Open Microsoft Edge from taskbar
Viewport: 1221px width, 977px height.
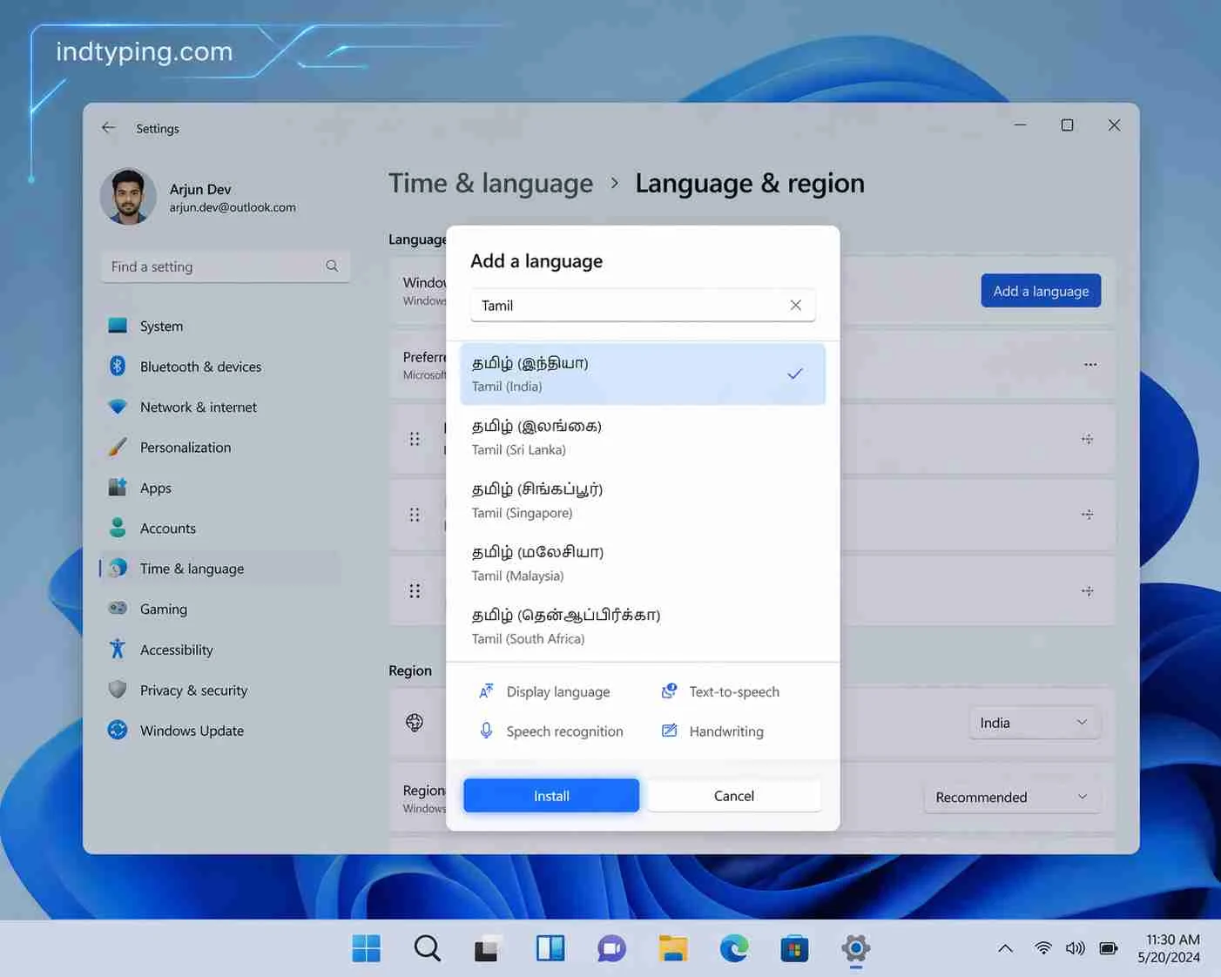tap(734, 948)
